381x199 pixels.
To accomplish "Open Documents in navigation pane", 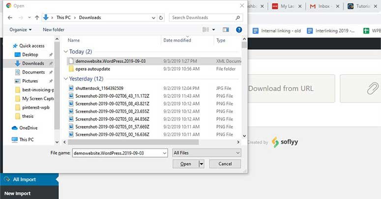I will [33, 72].
